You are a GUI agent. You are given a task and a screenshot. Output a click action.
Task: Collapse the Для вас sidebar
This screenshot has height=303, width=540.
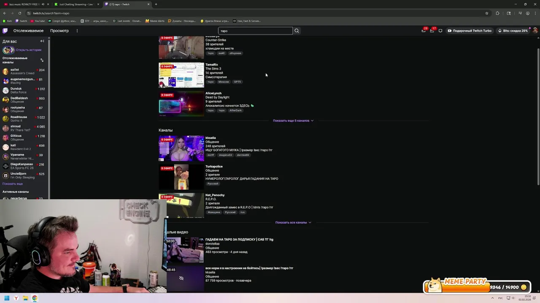pyautogui.click(x=42, y=41)
